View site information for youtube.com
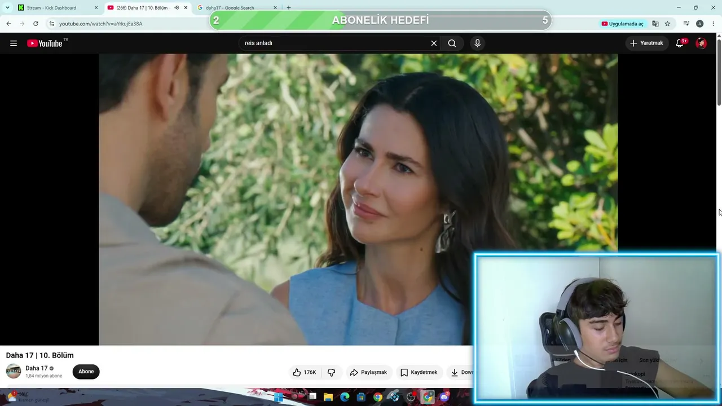 (52, 24)
